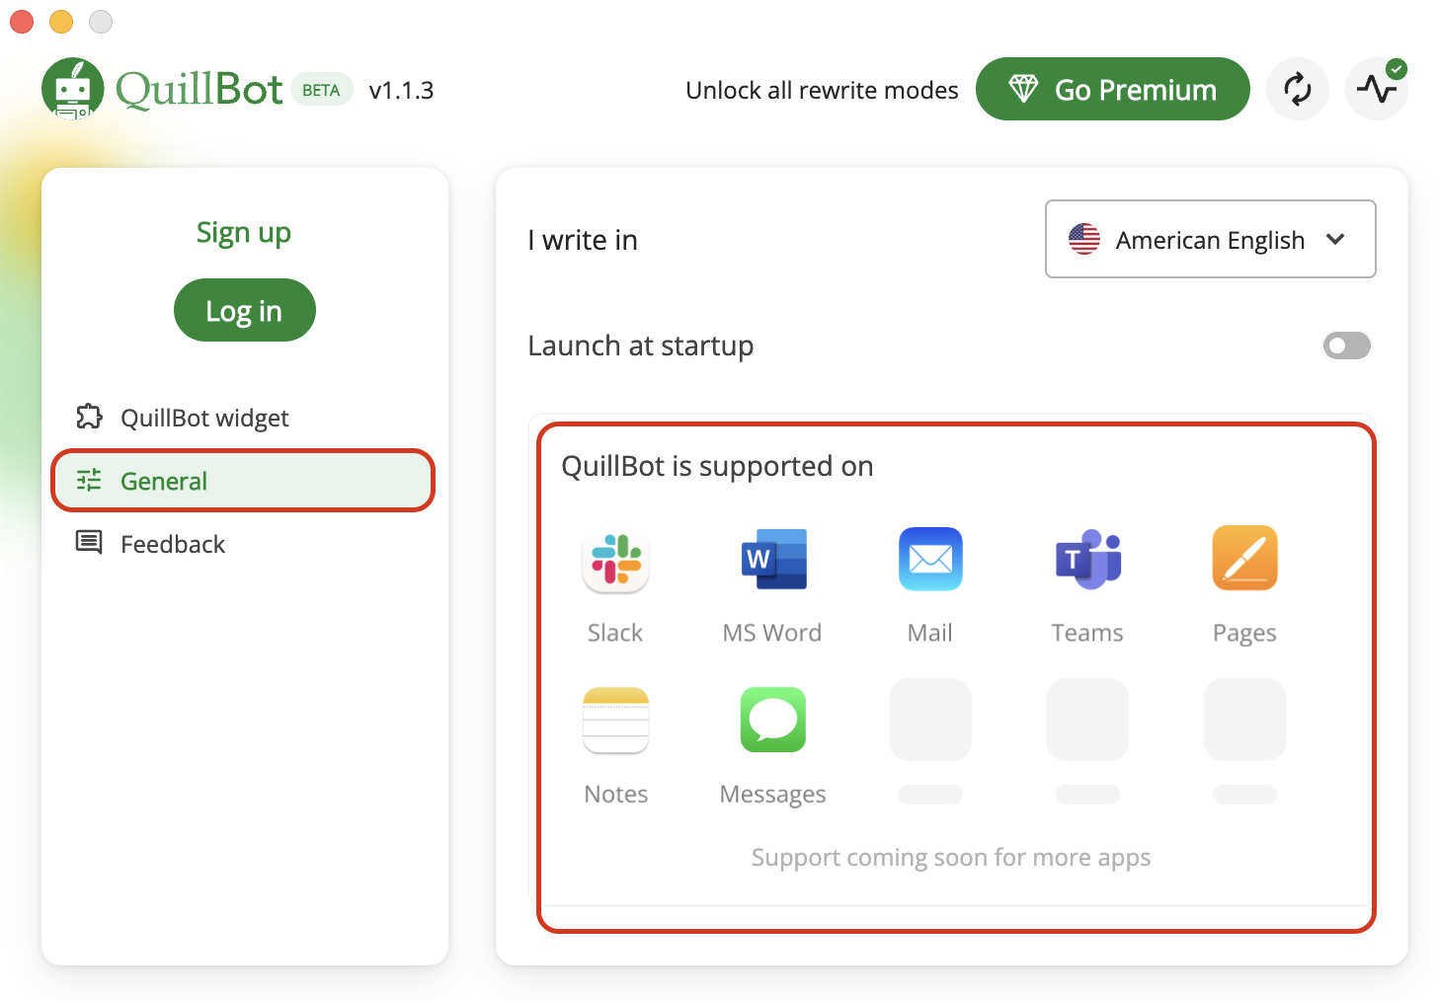Click the Pages app icon
Screen dimensions: 1438x1001
tap(1244, 558)
